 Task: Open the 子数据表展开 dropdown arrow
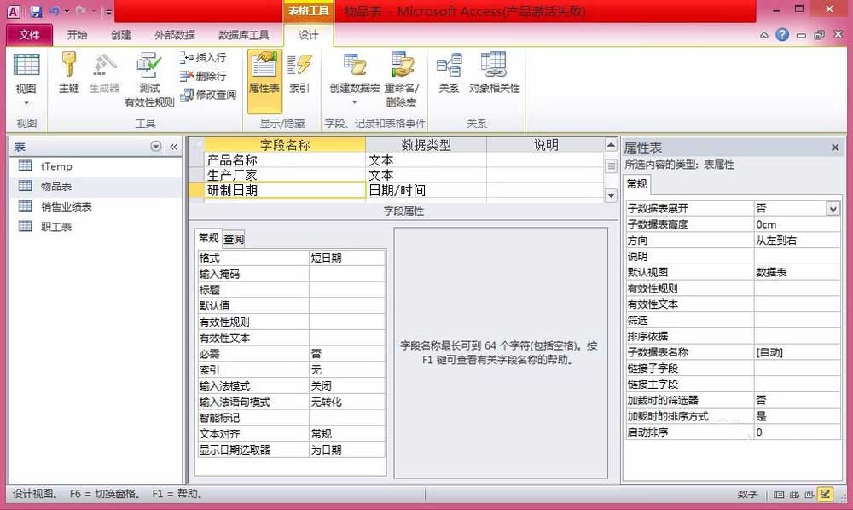(833, 209)
